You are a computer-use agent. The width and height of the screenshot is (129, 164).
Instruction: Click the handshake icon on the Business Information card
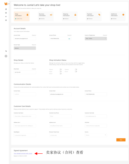[x=51, y=15]
